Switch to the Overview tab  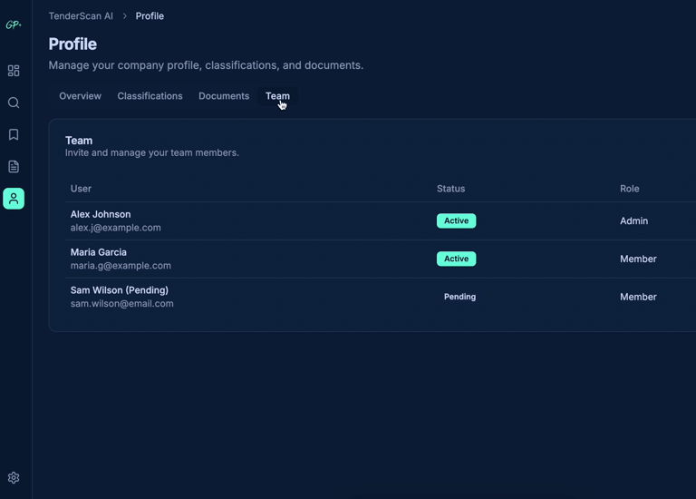[x=81, y=96]
